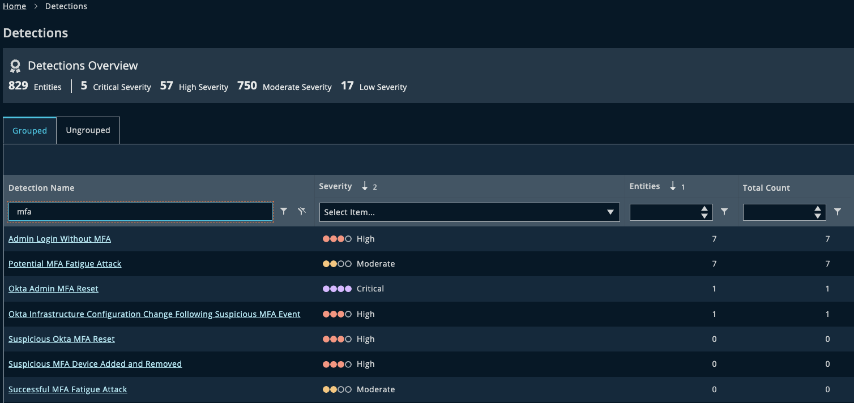This screenshot has width=854, height=403.
Task: Open the Admin Login Without MFA detection
Action: [x=59, y=239]
